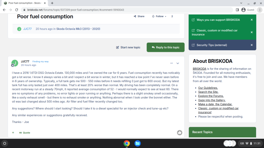264x148 pixels.
Task: Open Skoda Octavia Mk3 forum link
Action: pyautogui.click(x=78, y=29)
